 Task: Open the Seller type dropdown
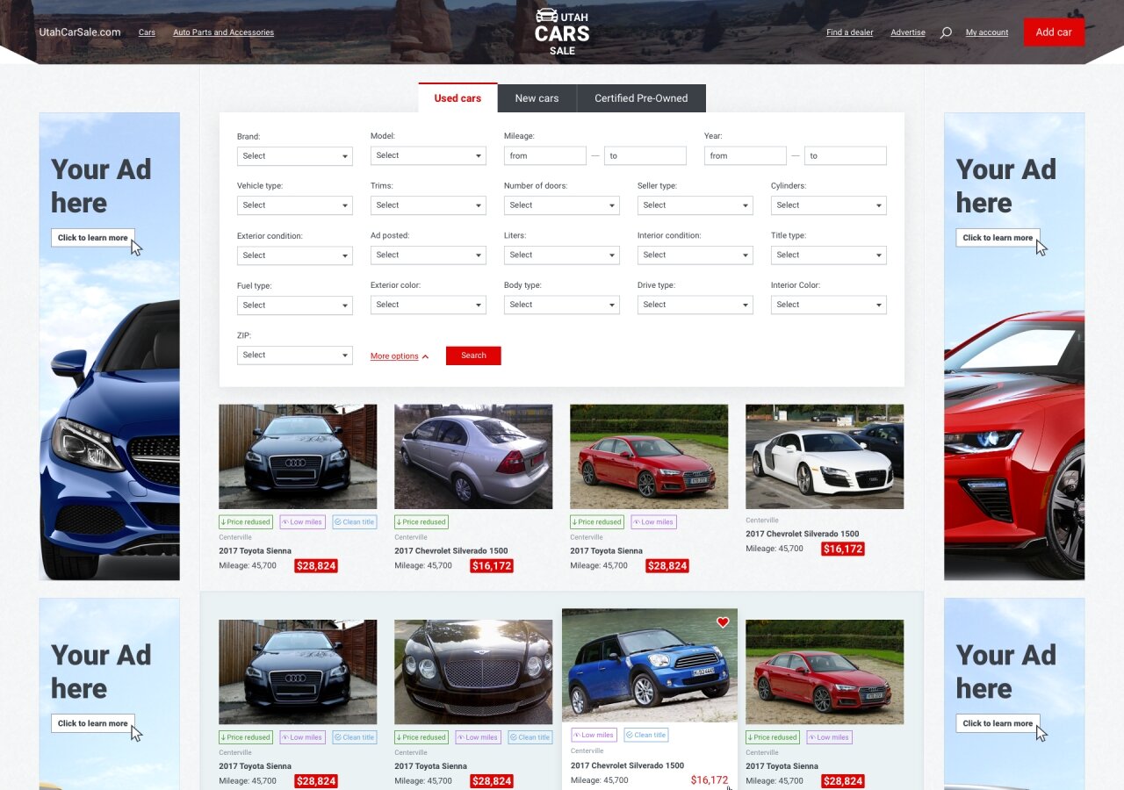pyautogui.click(x=695, y=205)
